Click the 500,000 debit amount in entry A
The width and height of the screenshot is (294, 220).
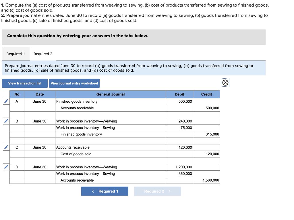tap(179, 102)
